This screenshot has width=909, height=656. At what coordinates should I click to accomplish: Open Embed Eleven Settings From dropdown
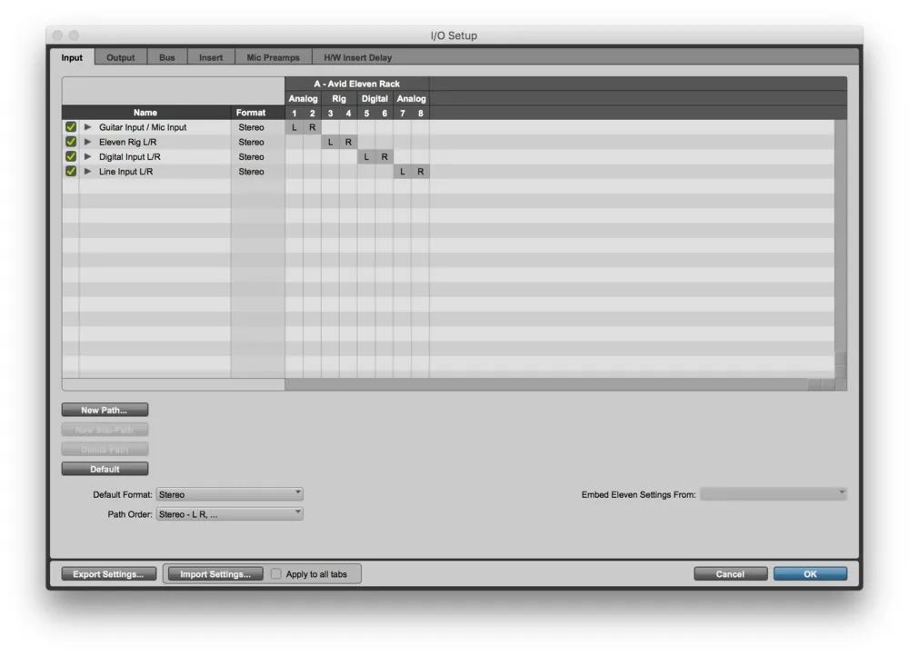(x=774, y=494)
